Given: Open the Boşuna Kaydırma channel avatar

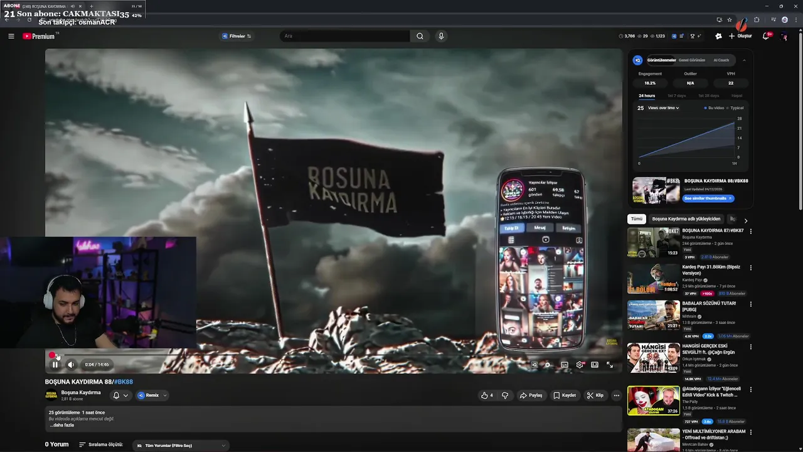Looking at the screenshot, I should click(51, 395).
